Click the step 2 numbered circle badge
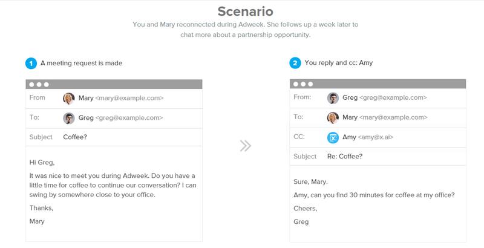The height and width of the screenshot is (248, 484). pos(295,63)
